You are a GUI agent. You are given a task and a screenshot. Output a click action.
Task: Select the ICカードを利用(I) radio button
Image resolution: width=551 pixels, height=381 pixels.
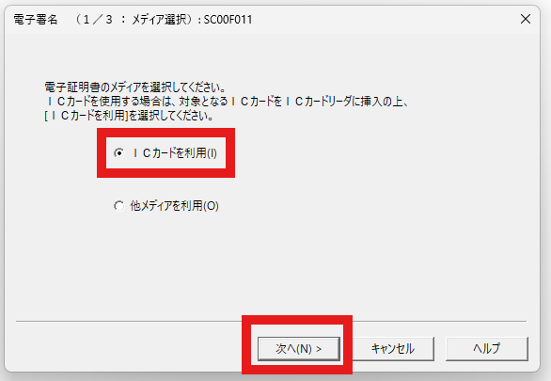pos(119,153)
